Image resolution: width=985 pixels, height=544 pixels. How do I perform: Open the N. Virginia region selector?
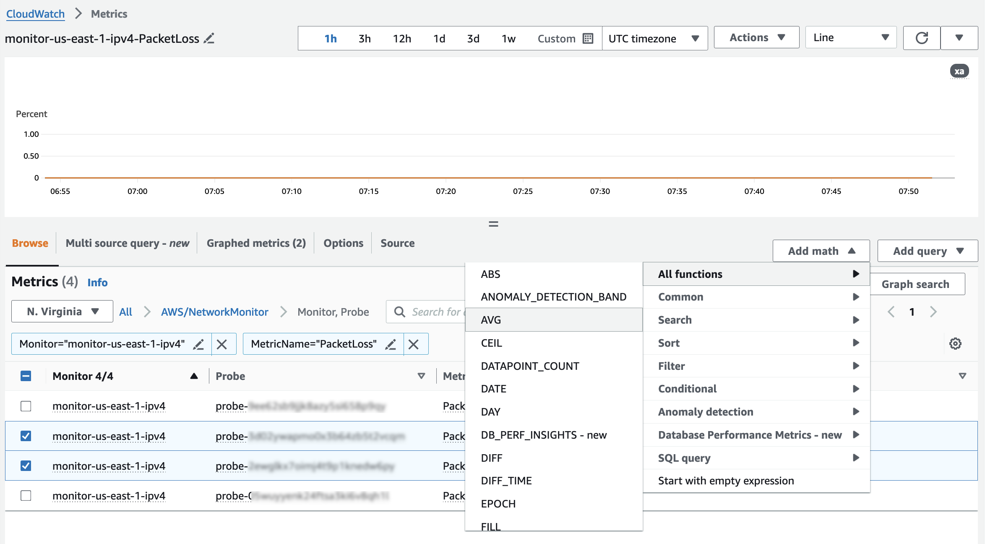tap(62, 311)
